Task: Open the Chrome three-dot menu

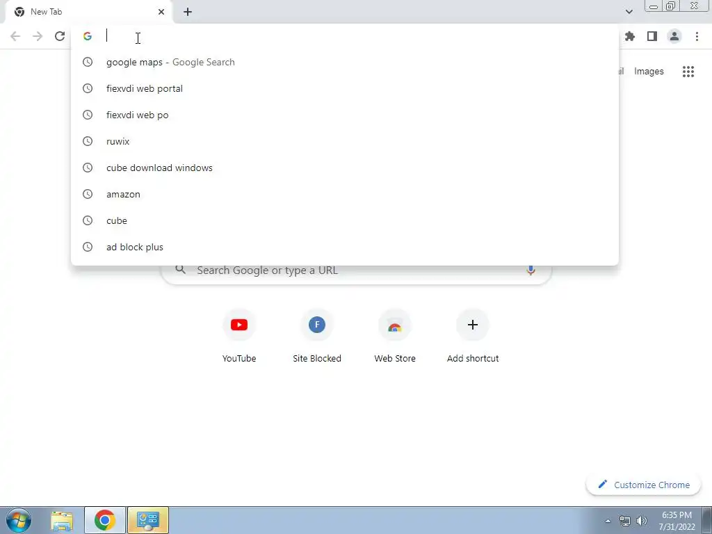Action: tap(697, 36)
